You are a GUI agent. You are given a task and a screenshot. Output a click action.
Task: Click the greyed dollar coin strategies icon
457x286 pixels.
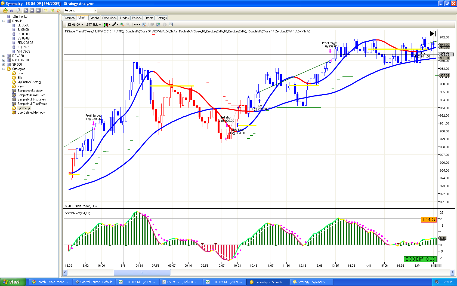[165, 25]
